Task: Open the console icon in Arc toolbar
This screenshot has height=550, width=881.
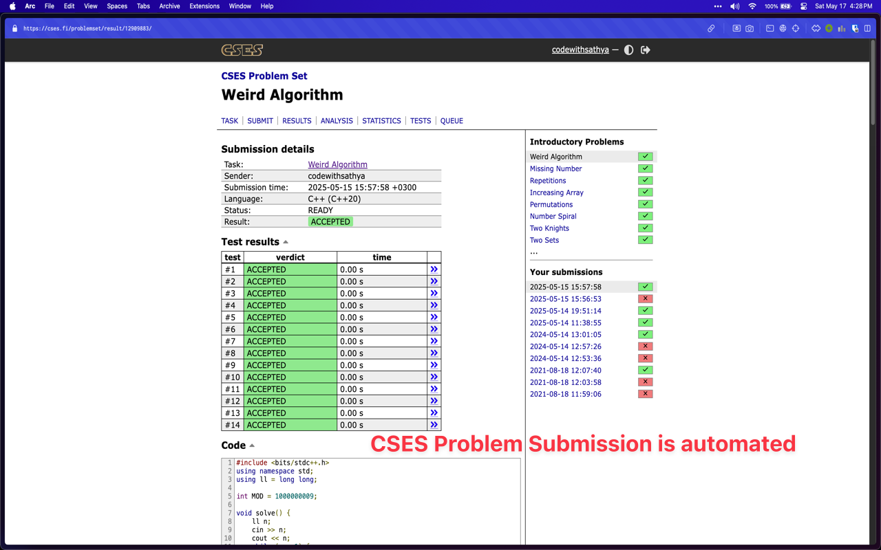Action: tap(769, 29)
